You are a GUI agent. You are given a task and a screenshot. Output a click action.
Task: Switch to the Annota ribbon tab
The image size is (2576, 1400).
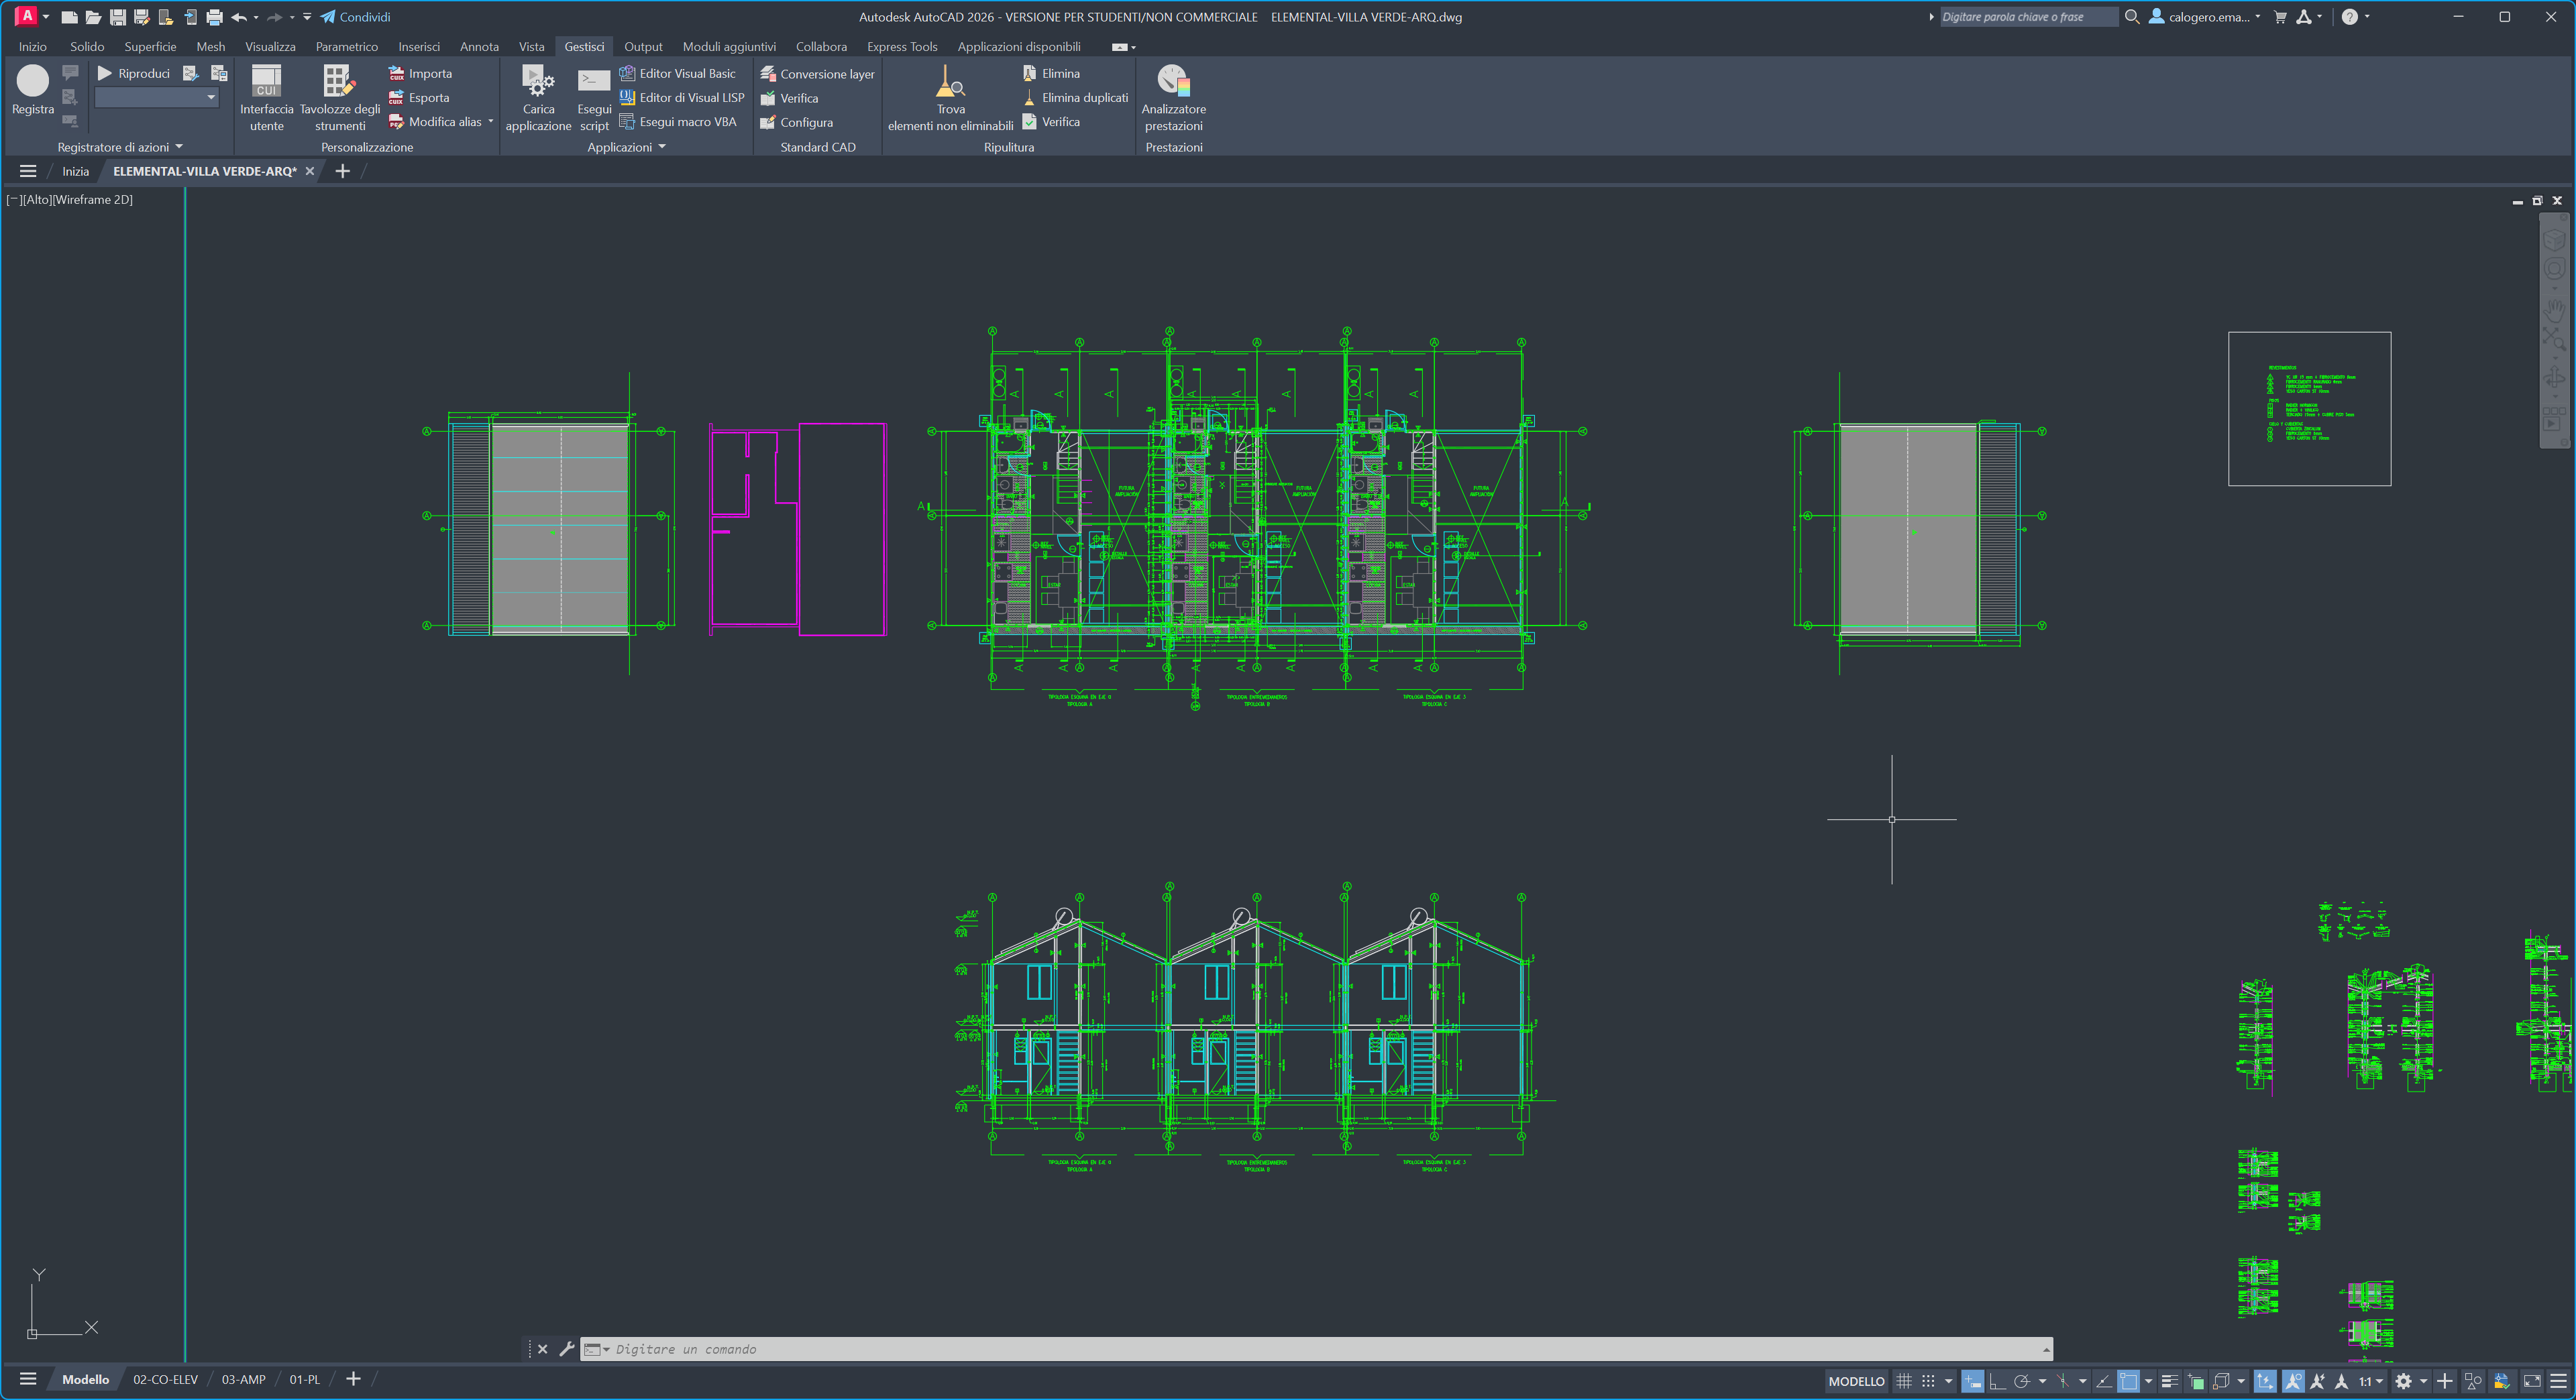point(479,46)
